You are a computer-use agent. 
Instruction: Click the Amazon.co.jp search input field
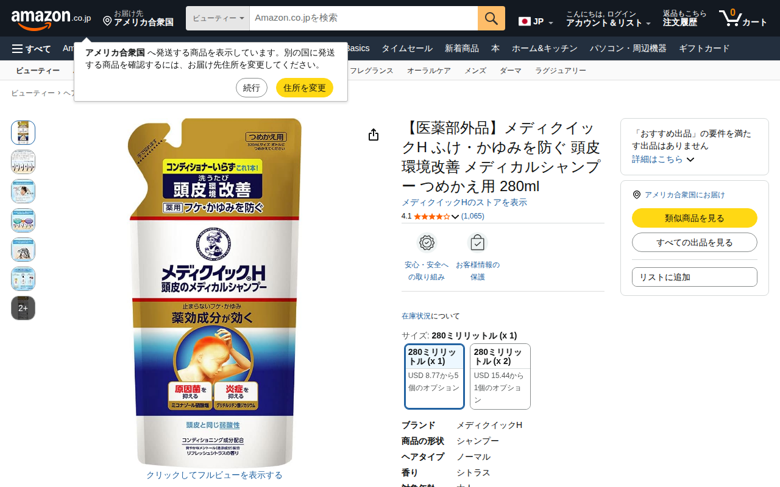click(x=364, y=18)
